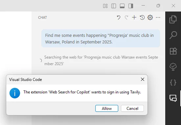
Task: Click the Customize Layout icon in title bar
Action: click(x=105, y=6)
